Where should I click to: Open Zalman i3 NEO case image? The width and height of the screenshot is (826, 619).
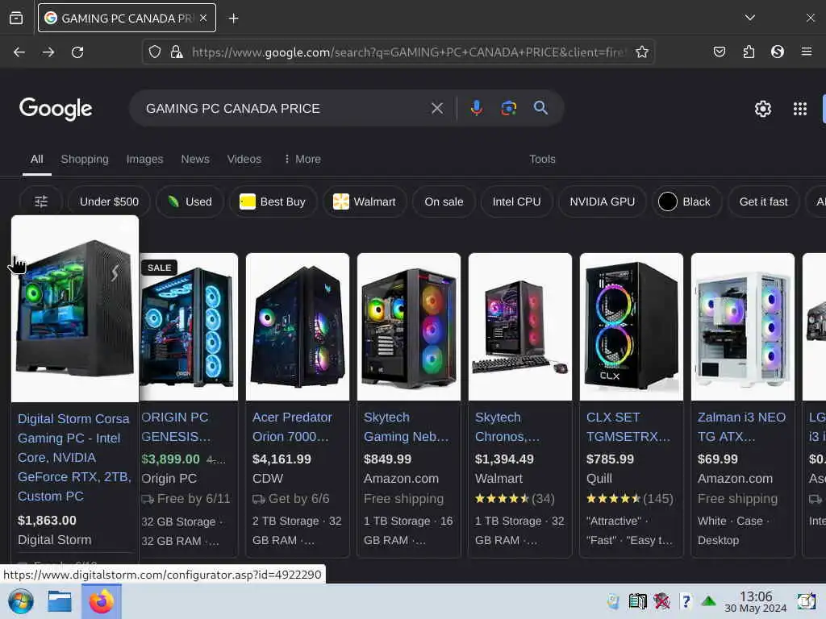coord(743,327)
